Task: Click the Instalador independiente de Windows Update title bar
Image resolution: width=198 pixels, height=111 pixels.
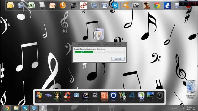Action: tap(100, 44)
